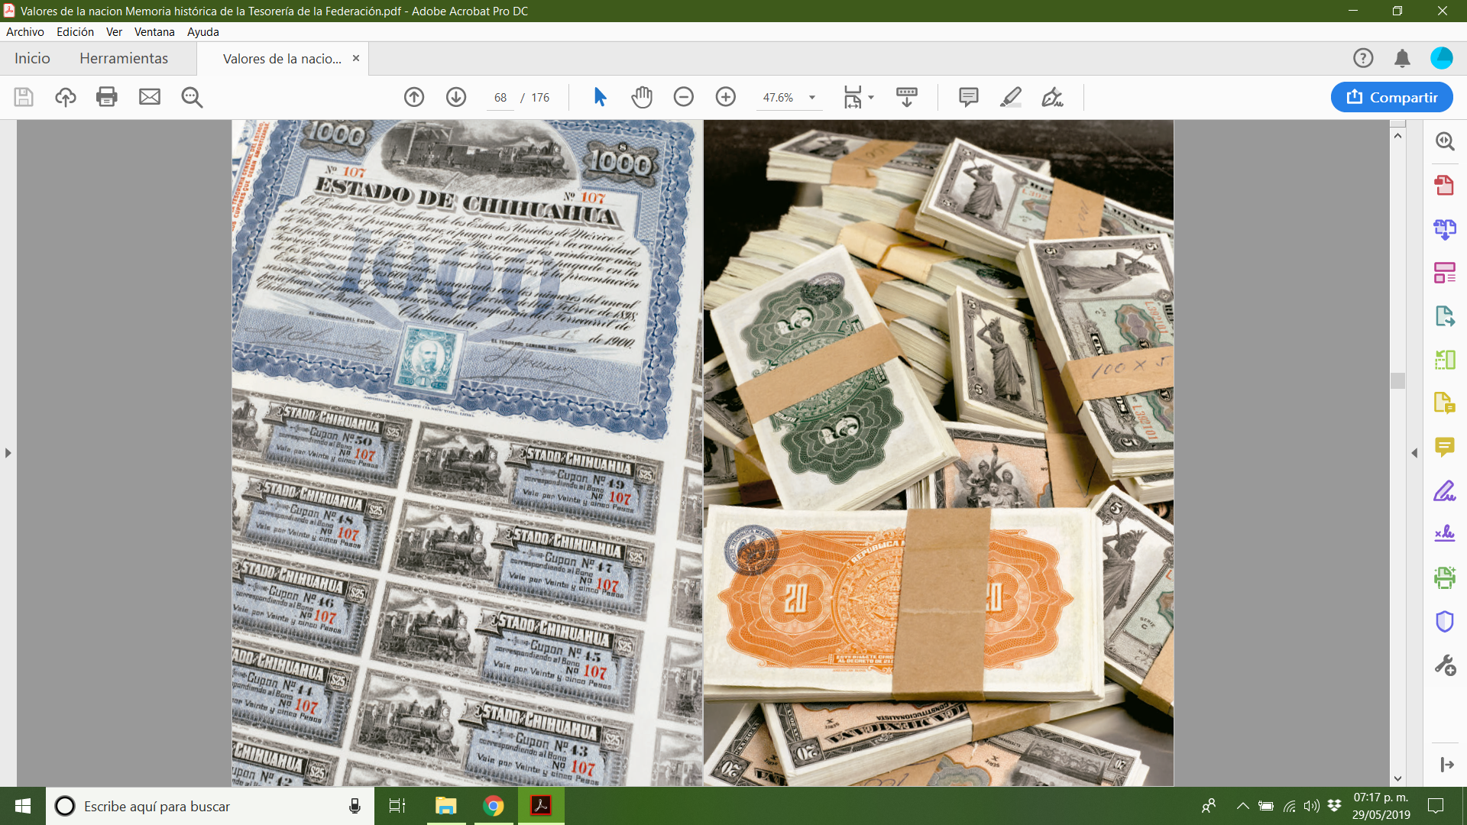Open the 47.6% zoom level dropdown
This screenshot has width=1467, height=825.
point(812,98)
